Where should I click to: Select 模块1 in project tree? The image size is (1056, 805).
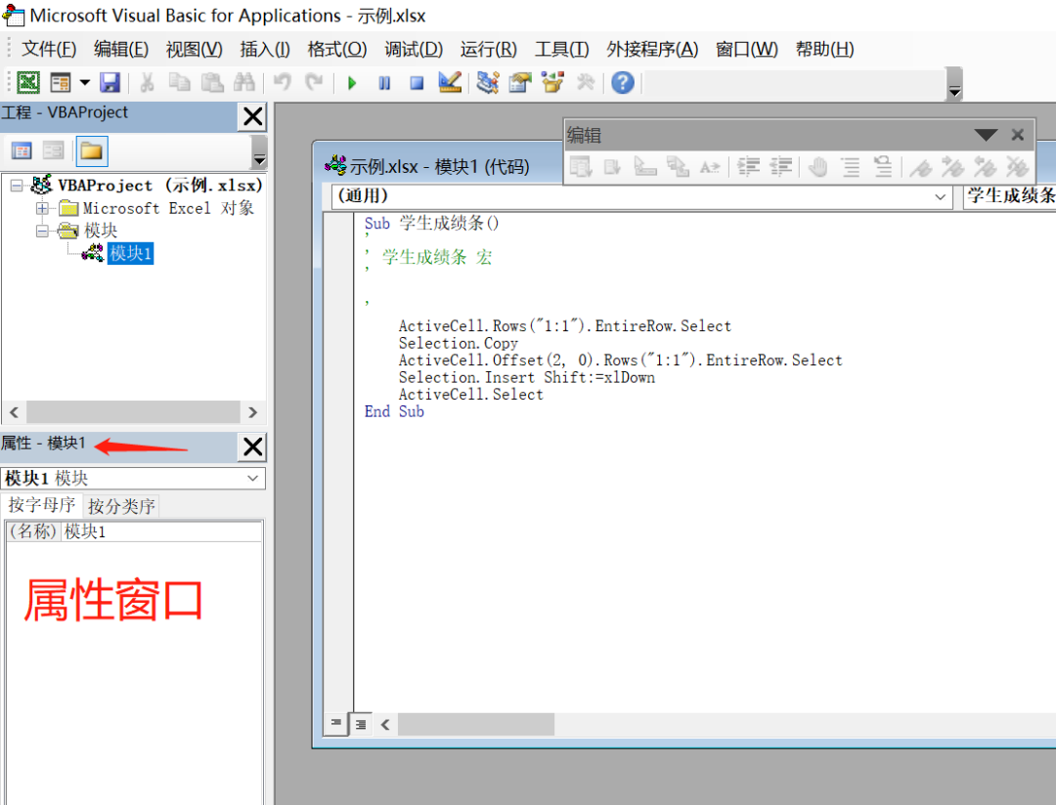click(130, 254)
